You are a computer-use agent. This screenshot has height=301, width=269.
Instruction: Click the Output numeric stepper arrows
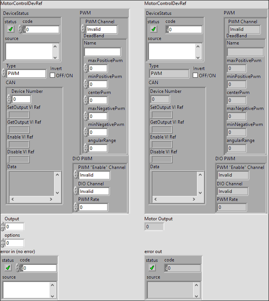point(3,227)
